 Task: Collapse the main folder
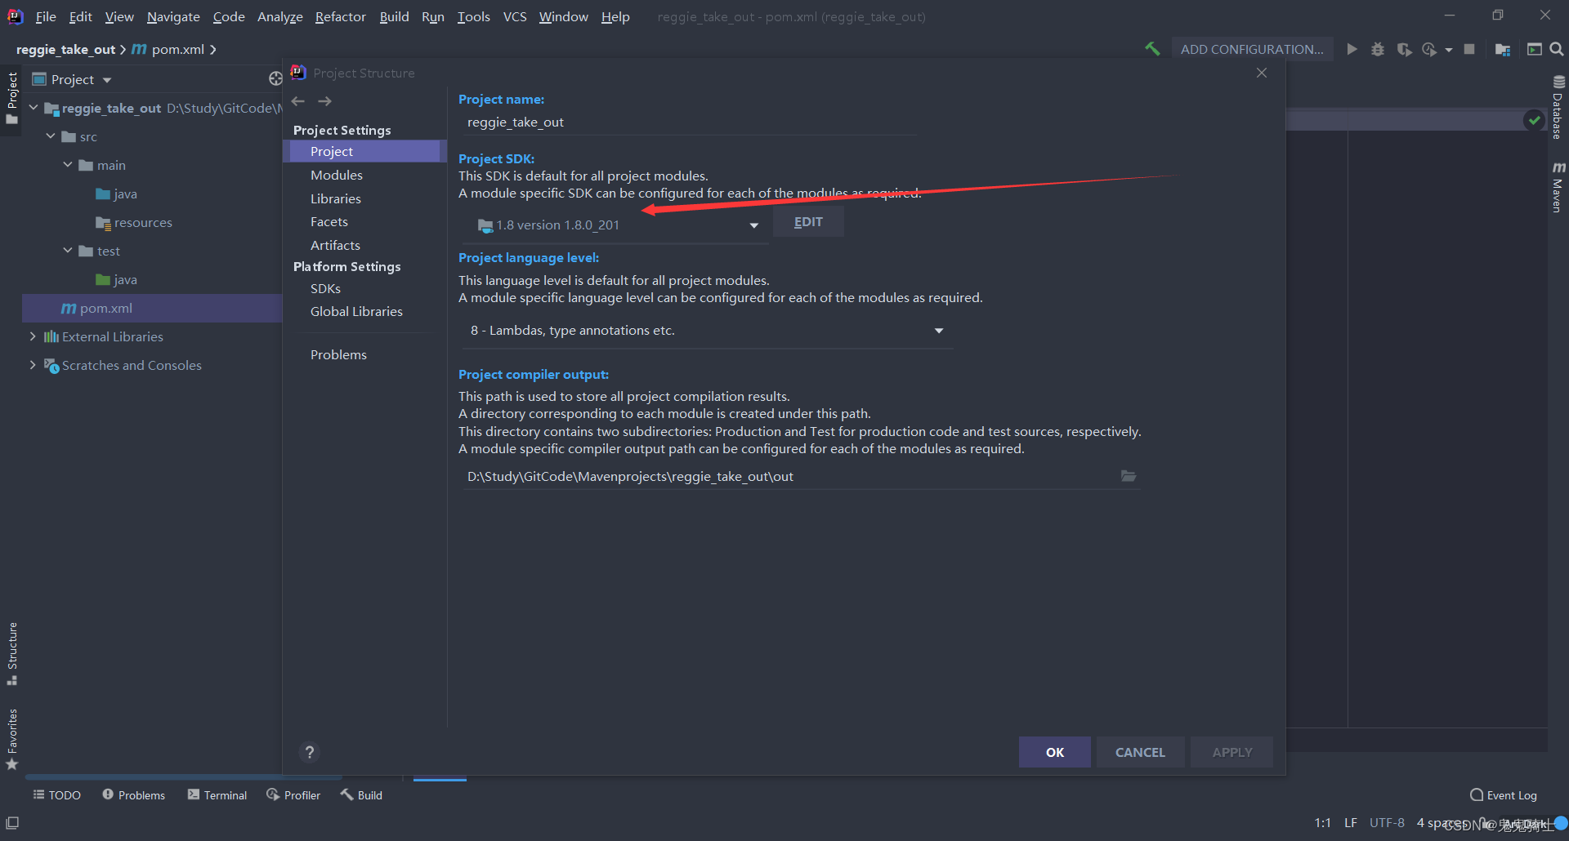click(x=68, y=165)
